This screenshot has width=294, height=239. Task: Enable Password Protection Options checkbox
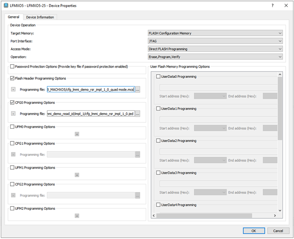click(x=12, y=67)
